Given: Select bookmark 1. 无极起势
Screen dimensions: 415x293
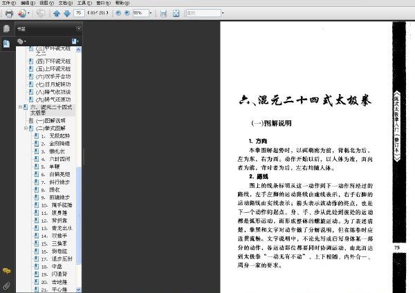Looking at the screenshot, I should (x=55, y=136).
